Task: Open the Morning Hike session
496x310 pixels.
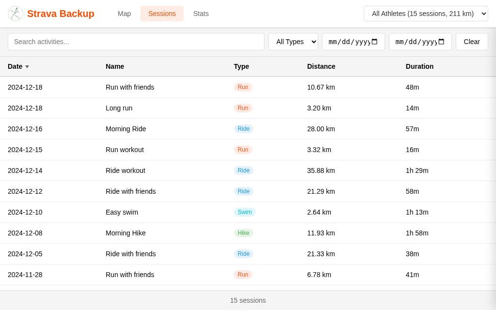Action: tap(125, 233)
